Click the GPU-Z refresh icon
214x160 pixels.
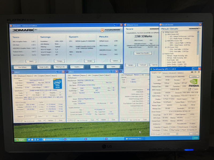coord(195,72)
